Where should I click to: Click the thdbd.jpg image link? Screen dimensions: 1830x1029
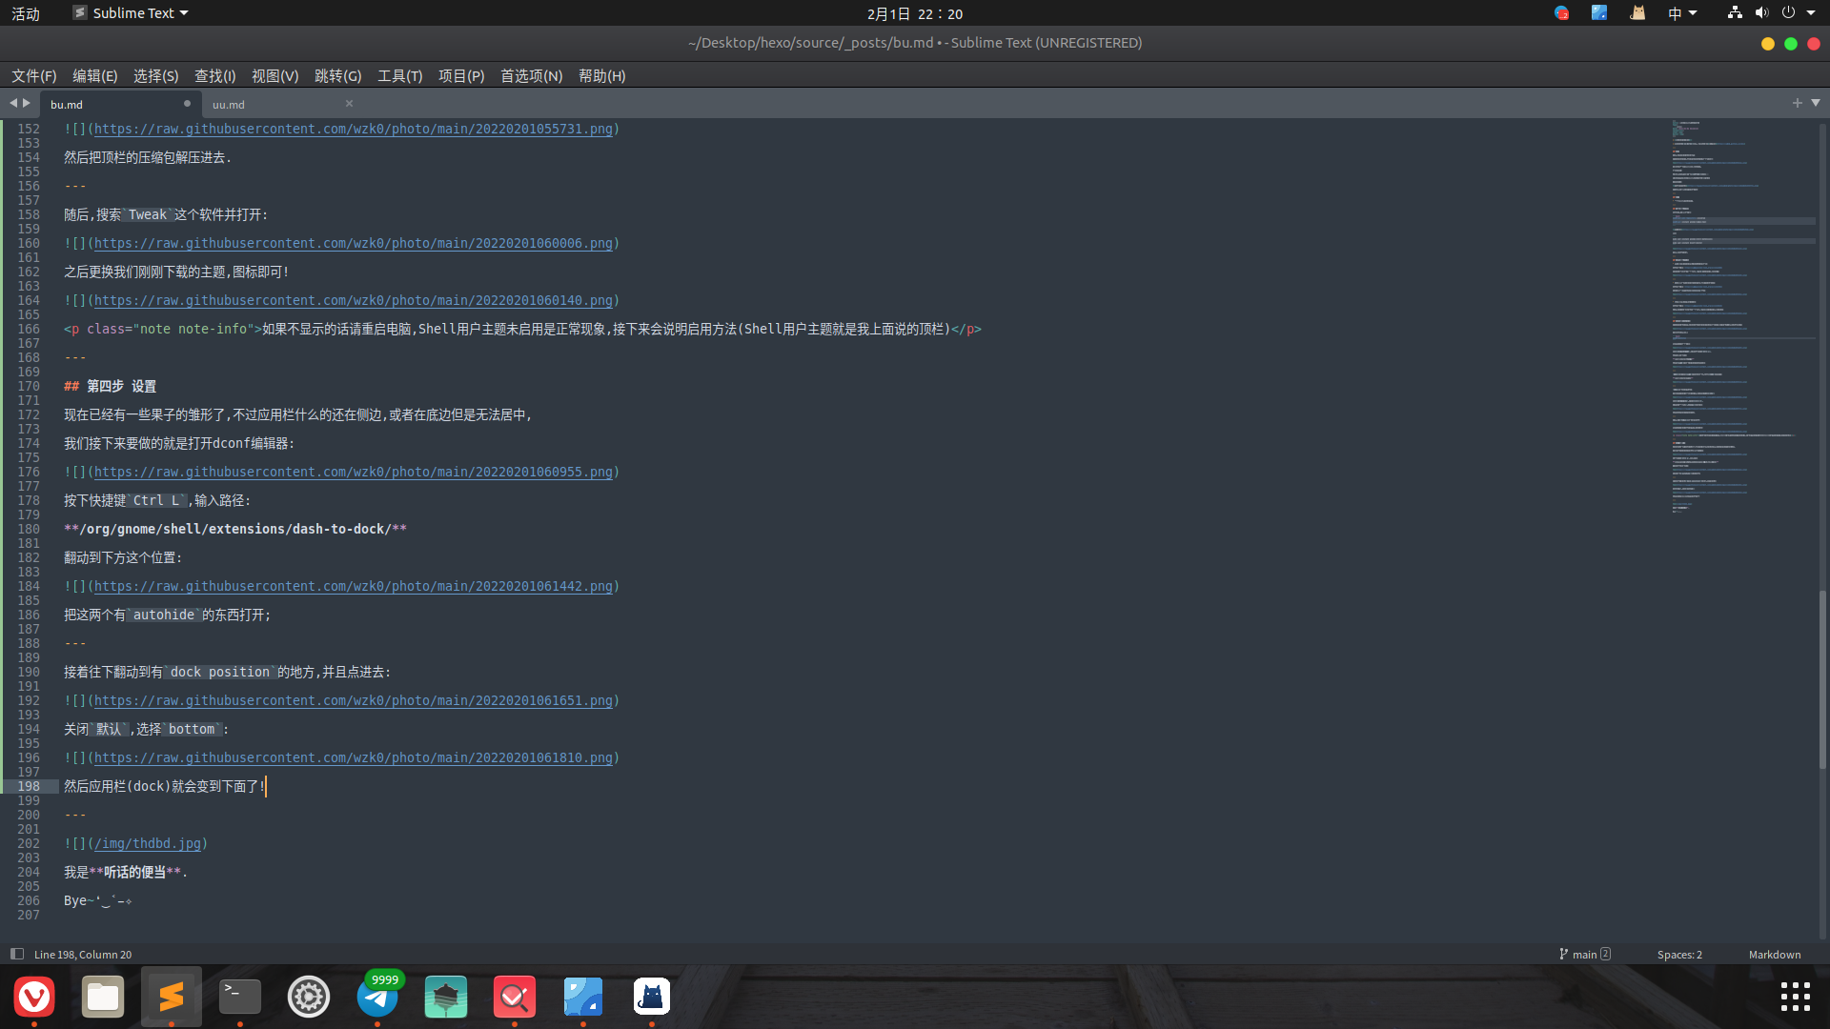[x=148, y=844]
